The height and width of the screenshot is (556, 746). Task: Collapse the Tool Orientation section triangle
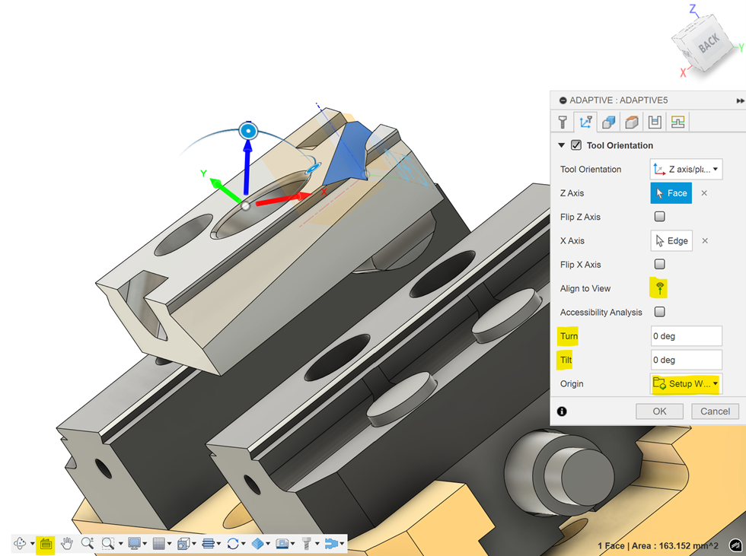(561, 145)
